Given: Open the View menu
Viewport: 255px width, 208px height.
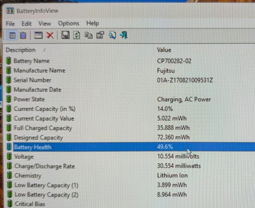Looking at the screenshot, I should tap(45, 24).
